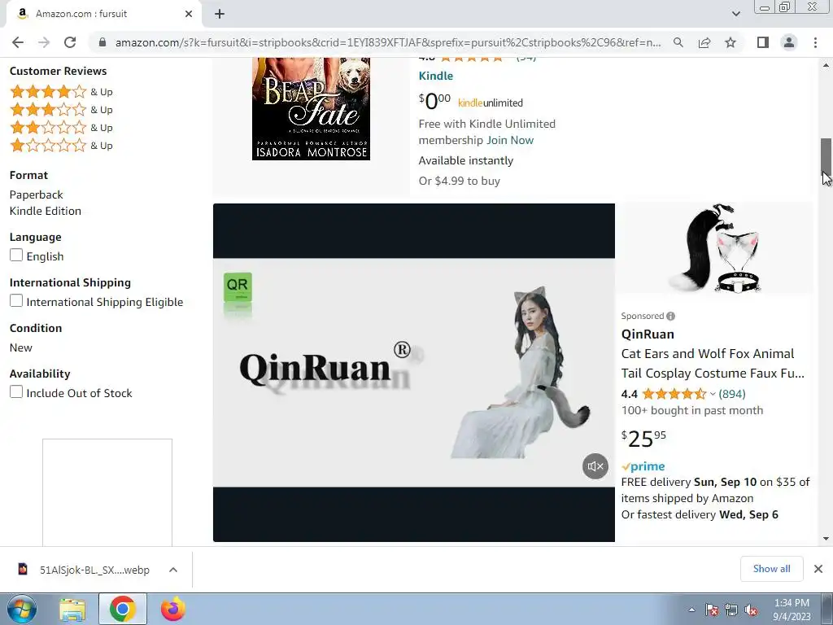Click the $25.95 price

[643, 439]
